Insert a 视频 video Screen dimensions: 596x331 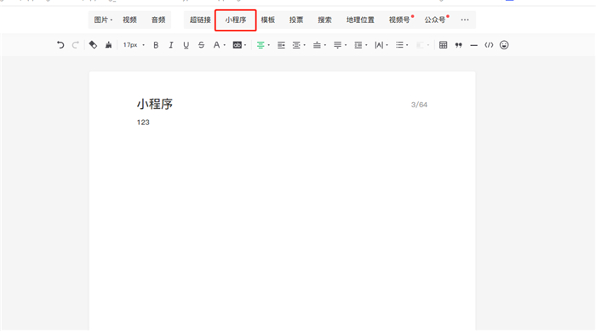[x=129, y=20]
